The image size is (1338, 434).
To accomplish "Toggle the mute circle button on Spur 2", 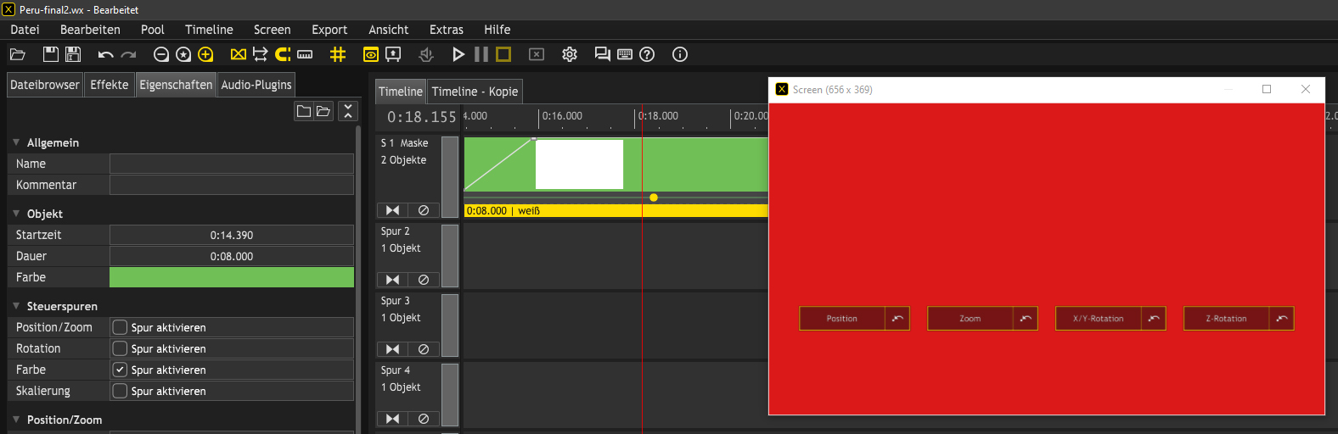I will click(x=424, y=280).
